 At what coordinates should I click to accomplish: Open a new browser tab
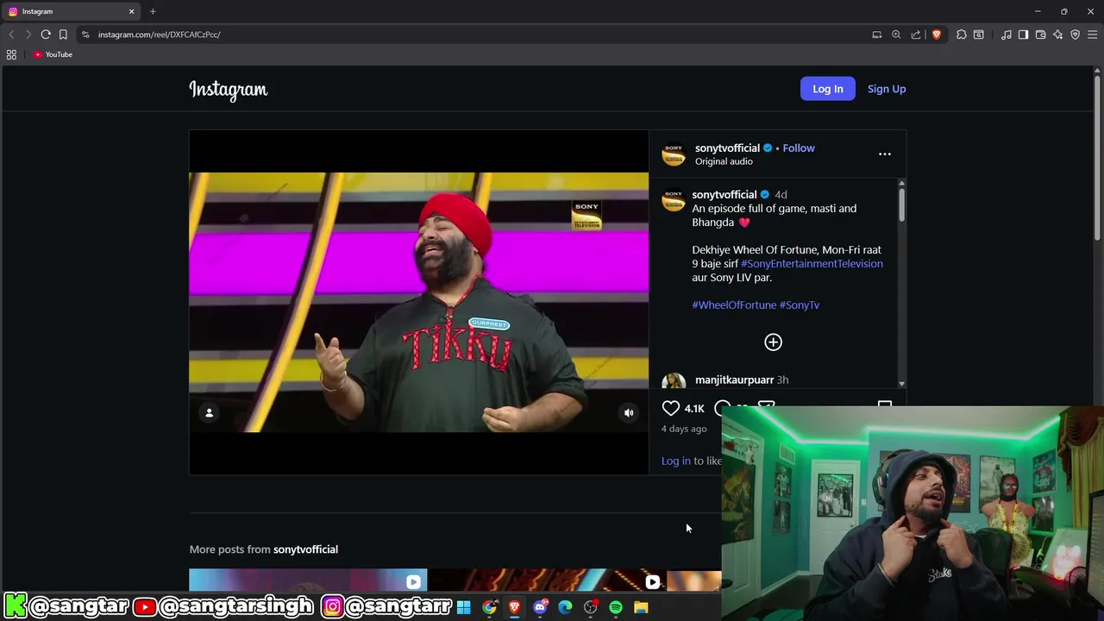coord(153,11)
